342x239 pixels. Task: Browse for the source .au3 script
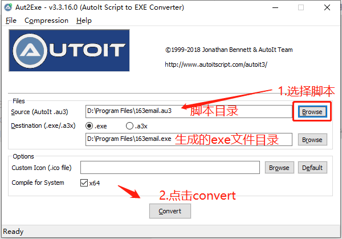(312, 112)
